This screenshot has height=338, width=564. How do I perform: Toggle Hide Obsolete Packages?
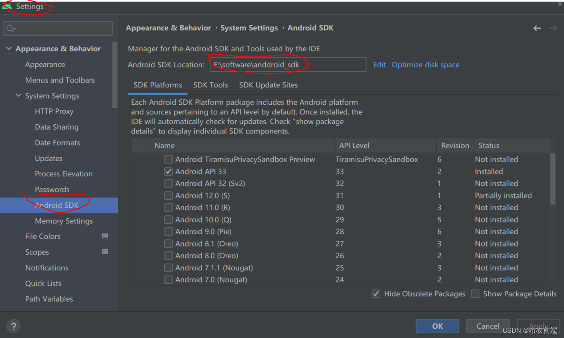[376, 294]
